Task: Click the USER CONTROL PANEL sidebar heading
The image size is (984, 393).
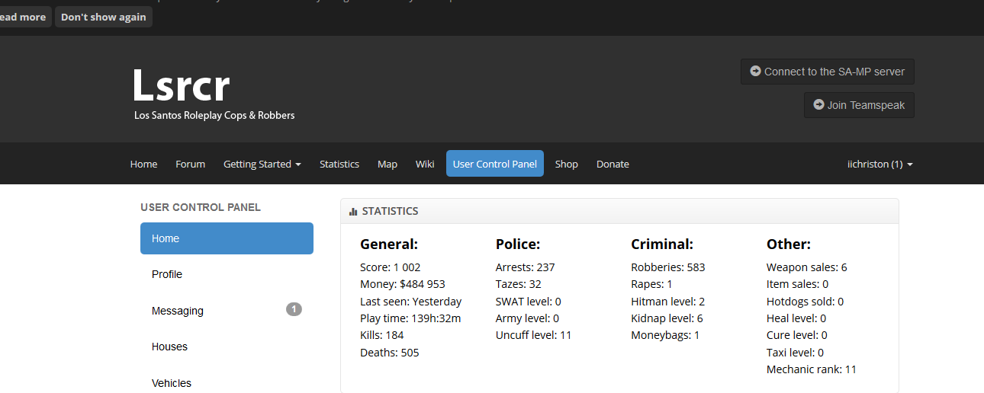Action: click(201, 207)
